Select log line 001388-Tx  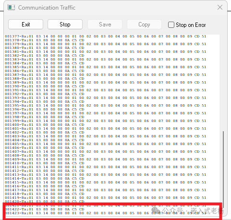click(x=45, y=79)
